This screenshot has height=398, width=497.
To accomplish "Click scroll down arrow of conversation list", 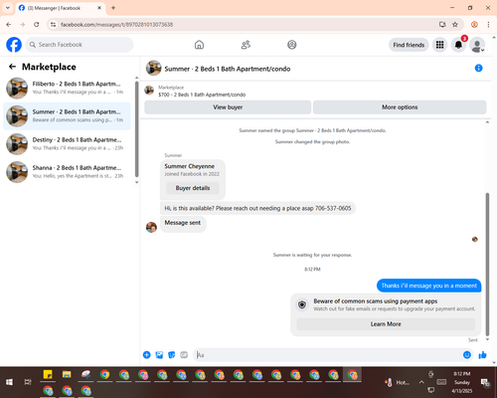I will click(x=136, y=182).
